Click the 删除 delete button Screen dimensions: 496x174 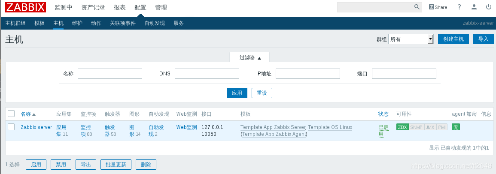tap(146, 165)
